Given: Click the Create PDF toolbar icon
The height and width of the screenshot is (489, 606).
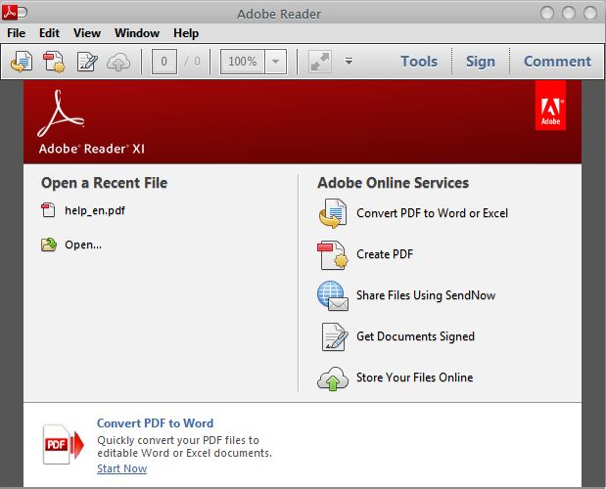Looking at the screenshot, I should tap(54, 62).
